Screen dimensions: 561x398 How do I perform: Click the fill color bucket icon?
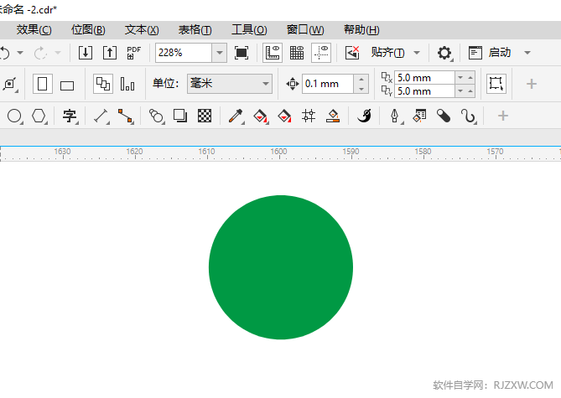[x=333, y=116]
